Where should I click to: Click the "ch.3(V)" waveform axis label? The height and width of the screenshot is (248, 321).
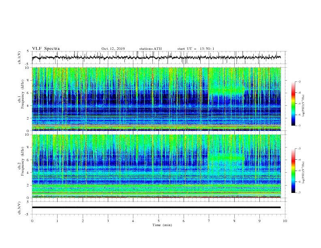point(19,208)
